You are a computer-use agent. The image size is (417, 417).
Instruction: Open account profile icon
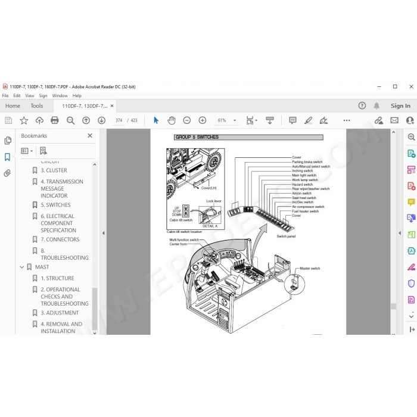click(x=410, y=120)
